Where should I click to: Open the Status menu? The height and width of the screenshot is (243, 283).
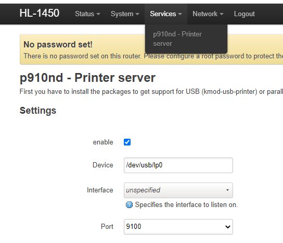click(87, 14)
